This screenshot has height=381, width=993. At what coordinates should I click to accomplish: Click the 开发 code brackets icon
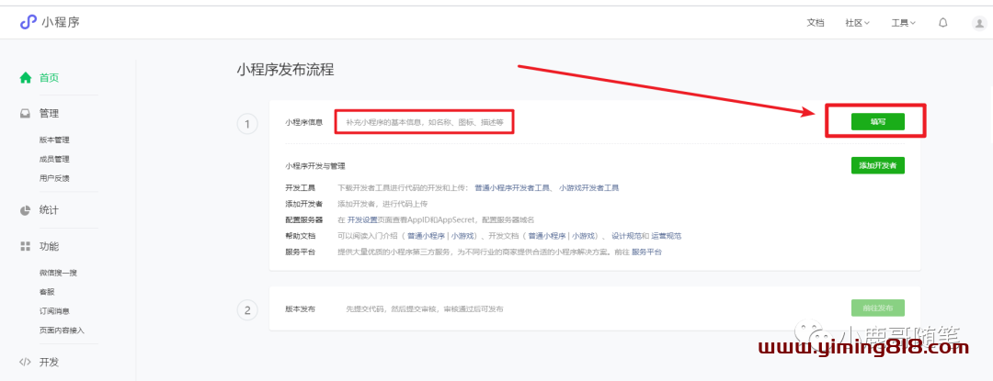click(26, 362)
